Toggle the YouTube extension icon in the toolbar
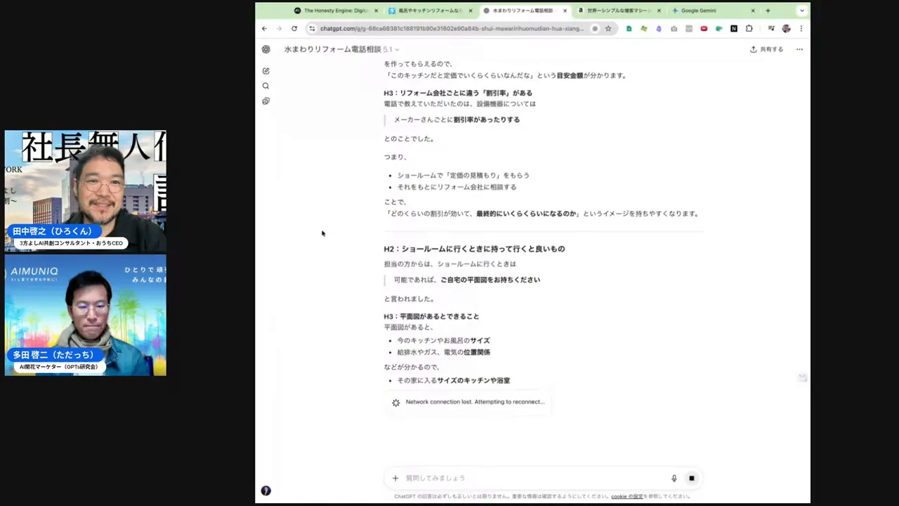The height and width of the screenshot is (506, 899). [x=703, y=28]
